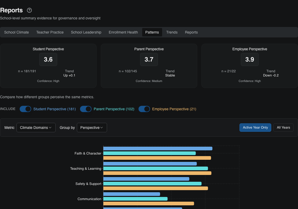Viewport: 298px width, 209px height.
Task: Click the Reports page heading
Action: tap(11, 10)
